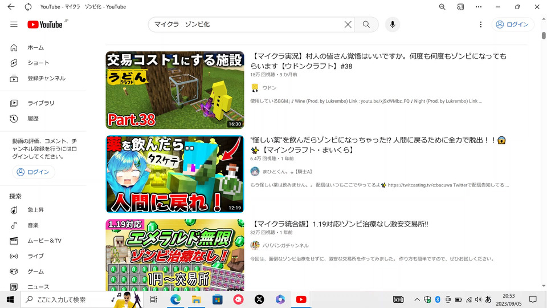The image size is (547, 308).
Task: Go to the YouTube logo home
Action: coord(46,25)
